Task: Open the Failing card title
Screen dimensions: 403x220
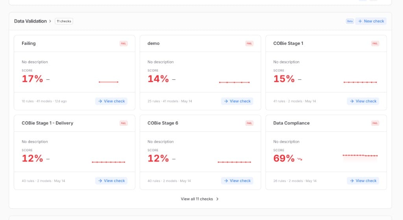Action: click(28, 43)
